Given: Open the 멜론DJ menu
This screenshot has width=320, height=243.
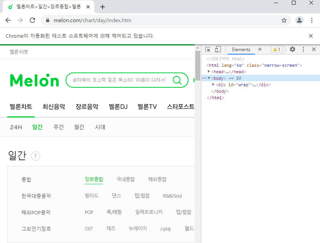Looking at the screenshot, I should pyautogui.click(x=118, y=106).
